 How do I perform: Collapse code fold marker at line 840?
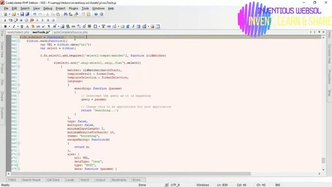coord(19,41)
